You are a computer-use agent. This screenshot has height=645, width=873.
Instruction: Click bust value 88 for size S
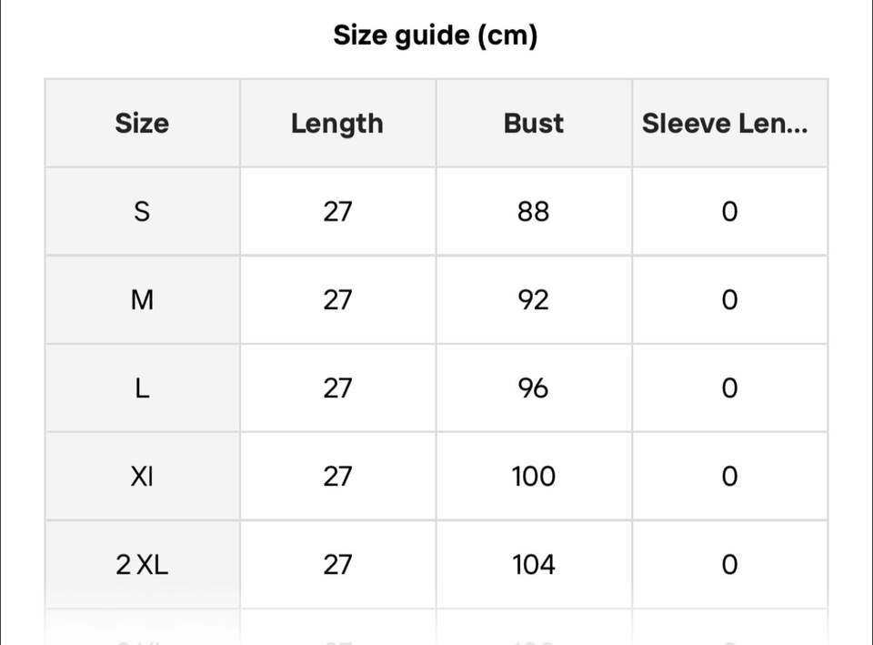pos(534,212)
